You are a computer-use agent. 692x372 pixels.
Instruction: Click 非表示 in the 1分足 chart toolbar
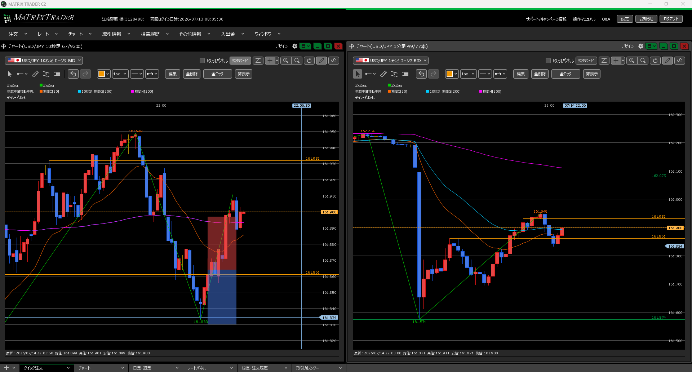tap(592, 74)
